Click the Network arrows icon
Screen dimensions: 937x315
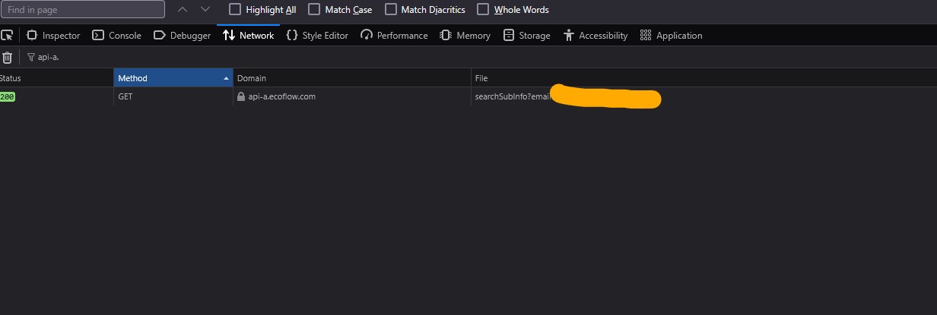228,35
